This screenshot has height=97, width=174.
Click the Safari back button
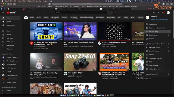tap(8, 4)
